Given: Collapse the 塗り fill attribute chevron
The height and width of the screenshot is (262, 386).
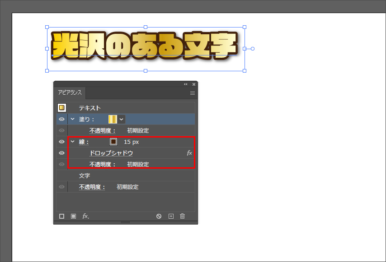Looking at the screenshot, I should 73,119.
